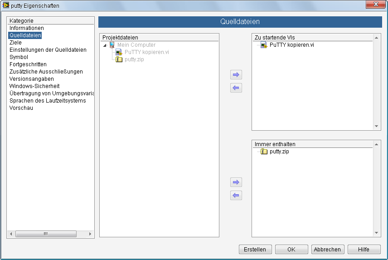Open Zusätzliche Ausschließungen category
388x260 pixels.
pyautogui.click(x=46, y=72)
